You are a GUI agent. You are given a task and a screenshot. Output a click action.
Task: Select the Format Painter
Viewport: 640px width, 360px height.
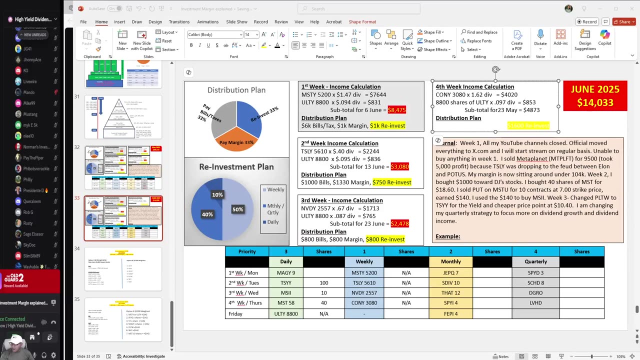point(98,49)
